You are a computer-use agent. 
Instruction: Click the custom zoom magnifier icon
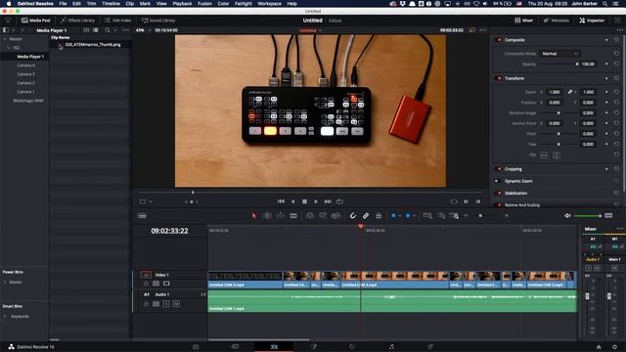click(x=454, y=215)
